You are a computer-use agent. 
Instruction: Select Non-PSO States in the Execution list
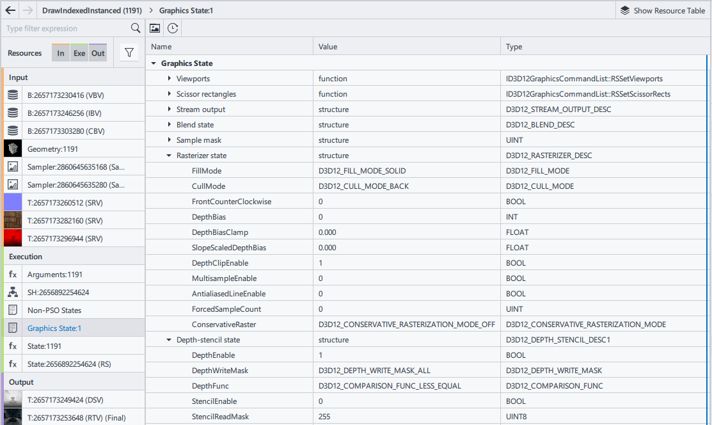(x=54, y=310)
